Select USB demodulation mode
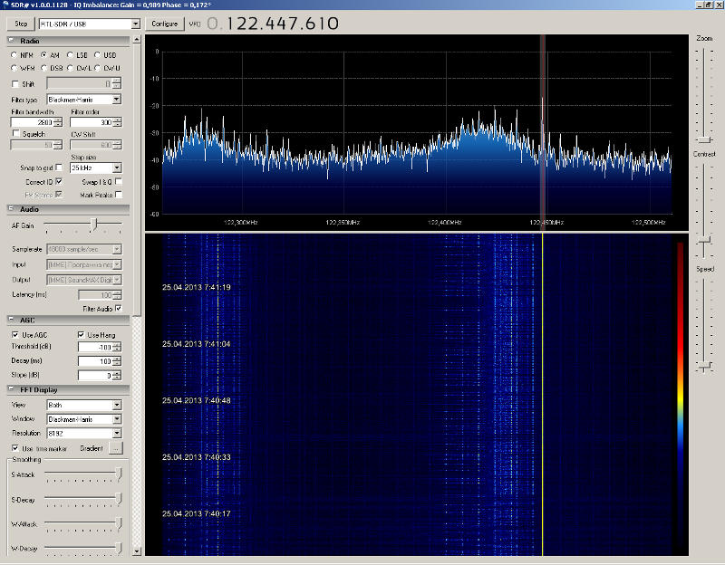This screenshot has height=565, width=725. click(x=98, y=55)
